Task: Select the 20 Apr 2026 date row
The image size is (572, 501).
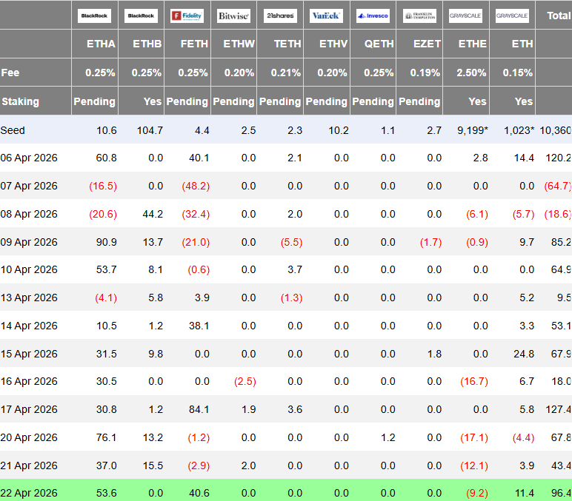Action: click(x=286, y=437)
